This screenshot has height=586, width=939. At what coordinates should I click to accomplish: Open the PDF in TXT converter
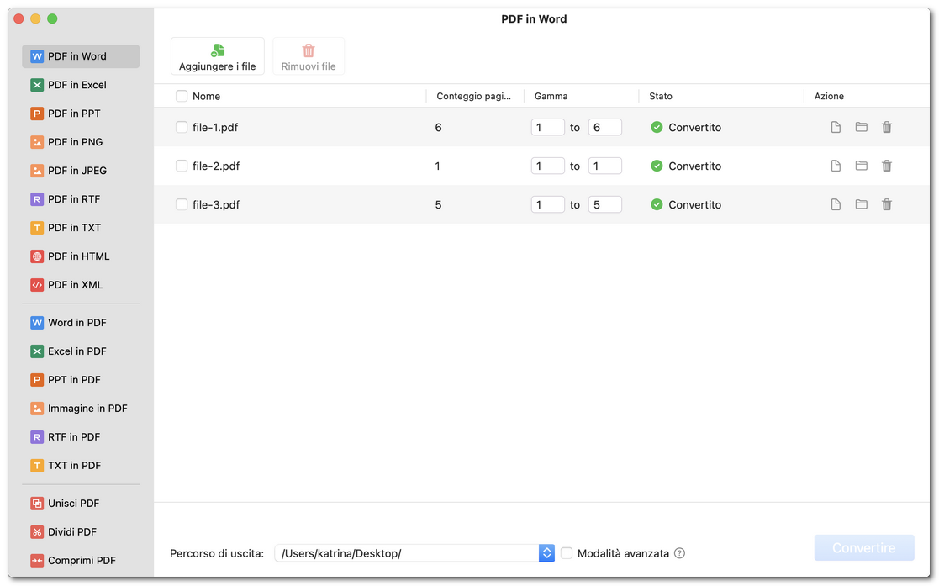point(81,228)
